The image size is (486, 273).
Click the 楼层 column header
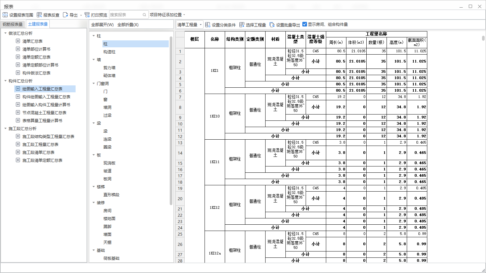click(195, 39)
